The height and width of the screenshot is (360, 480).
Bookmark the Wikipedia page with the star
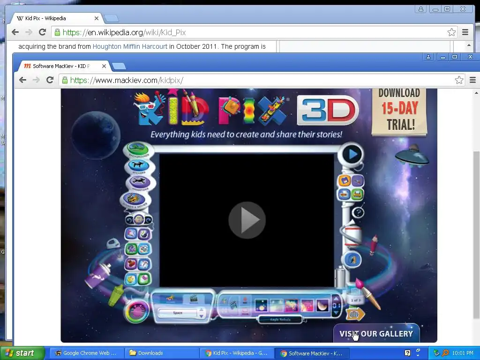451,32
